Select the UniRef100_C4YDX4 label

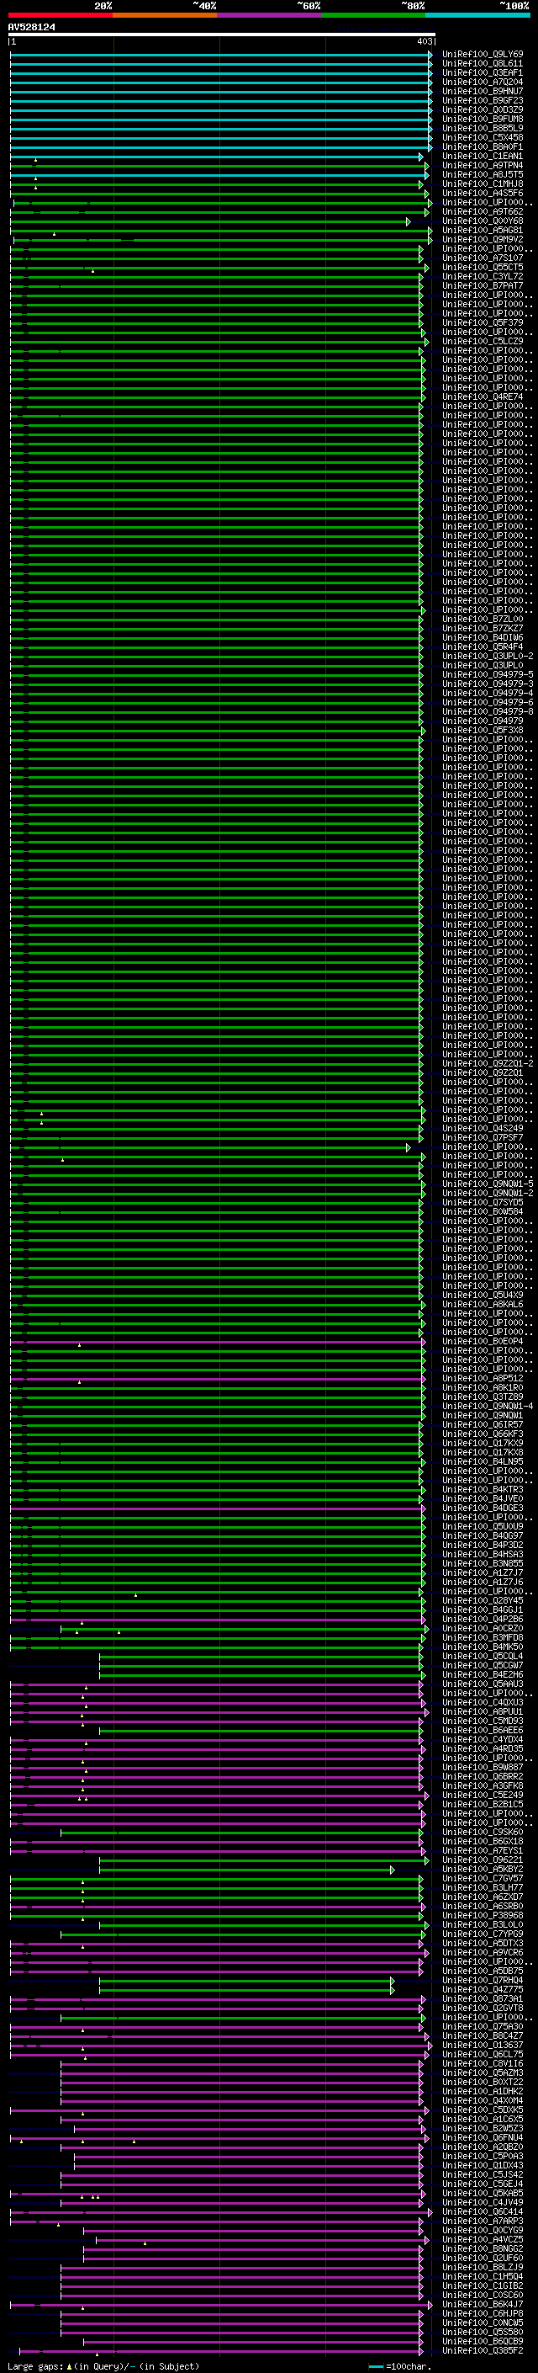pos(482,1739)
